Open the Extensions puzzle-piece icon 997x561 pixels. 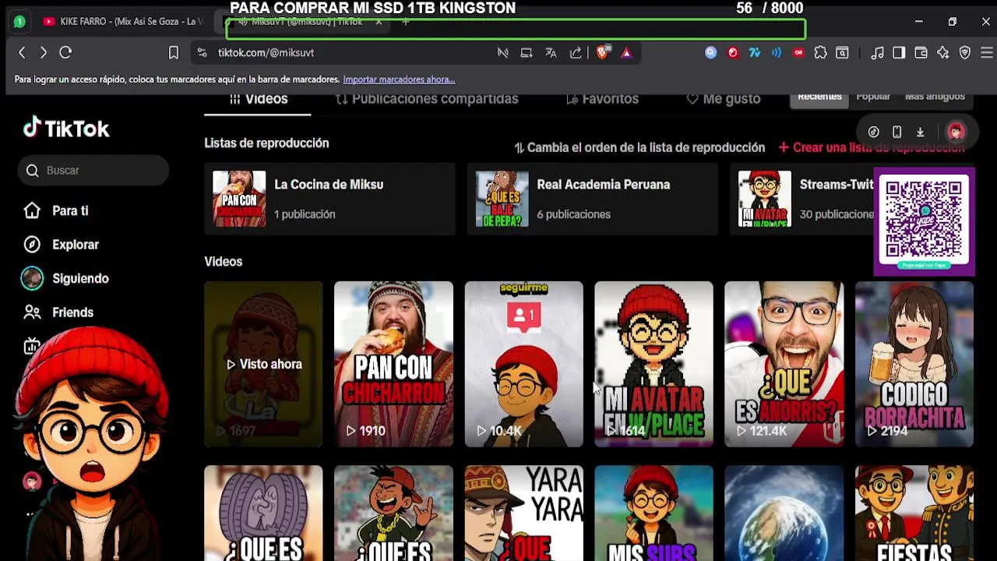tap(820, 52)
